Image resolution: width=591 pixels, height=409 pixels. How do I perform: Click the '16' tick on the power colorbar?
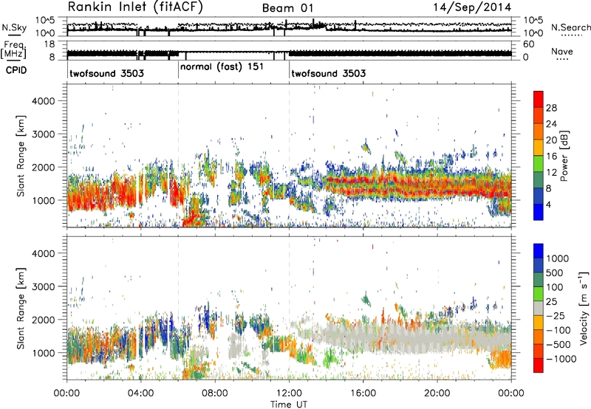(x=551, y=157)
